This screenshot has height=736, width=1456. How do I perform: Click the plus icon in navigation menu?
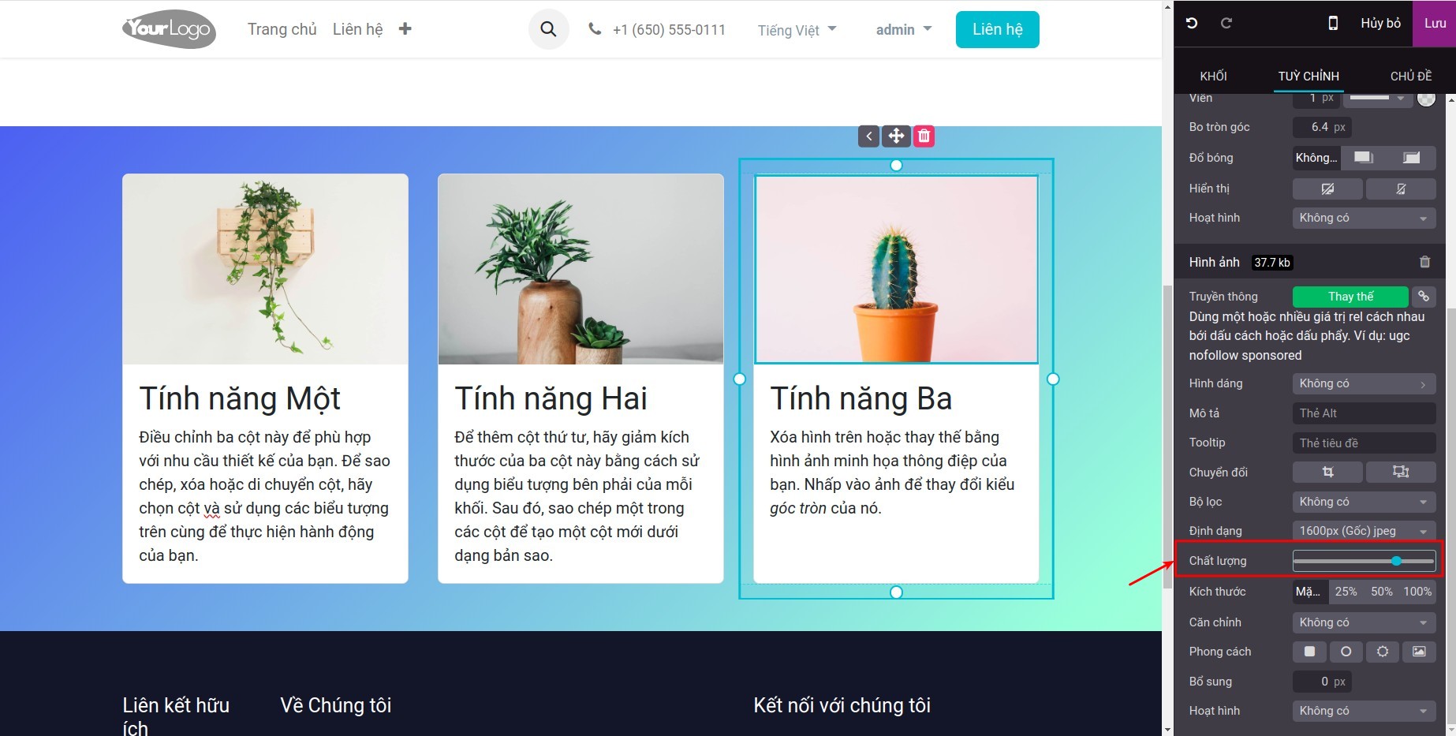[405, 29]
